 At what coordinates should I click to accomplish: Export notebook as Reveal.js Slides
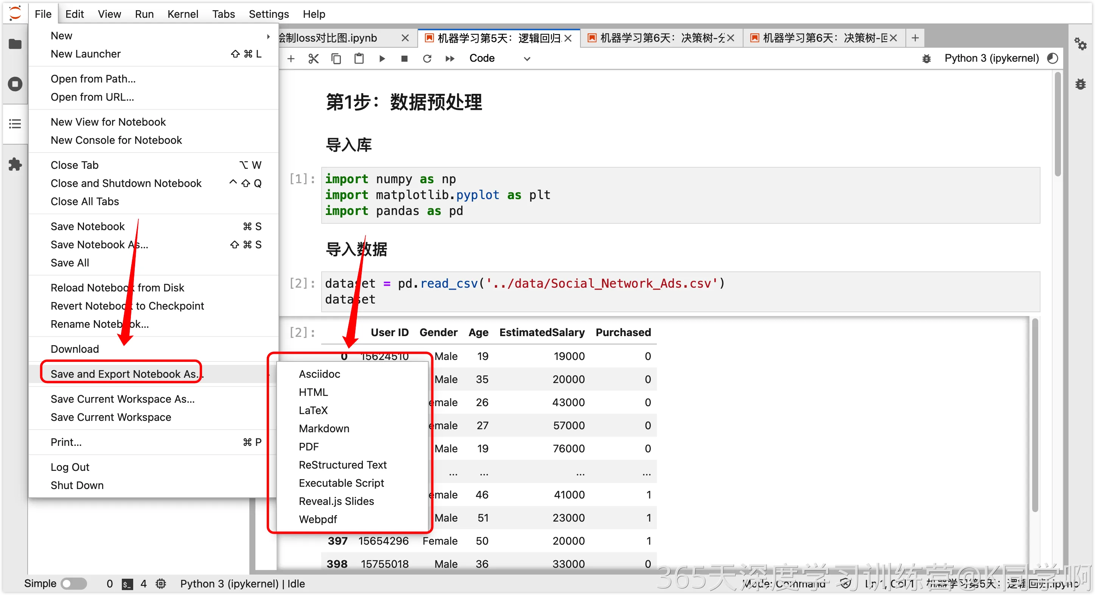coord(352,501)
